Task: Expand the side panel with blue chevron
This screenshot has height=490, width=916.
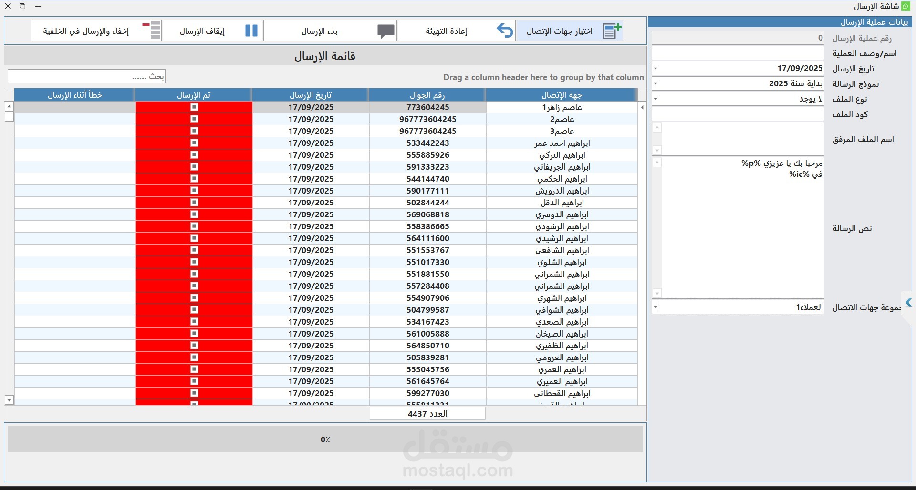Action: coord(908,303)
